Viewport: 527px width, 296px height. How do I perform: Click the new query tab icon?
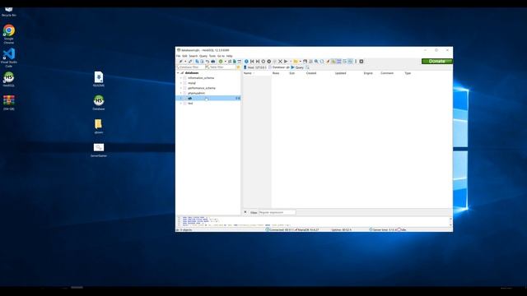[307, 67]
